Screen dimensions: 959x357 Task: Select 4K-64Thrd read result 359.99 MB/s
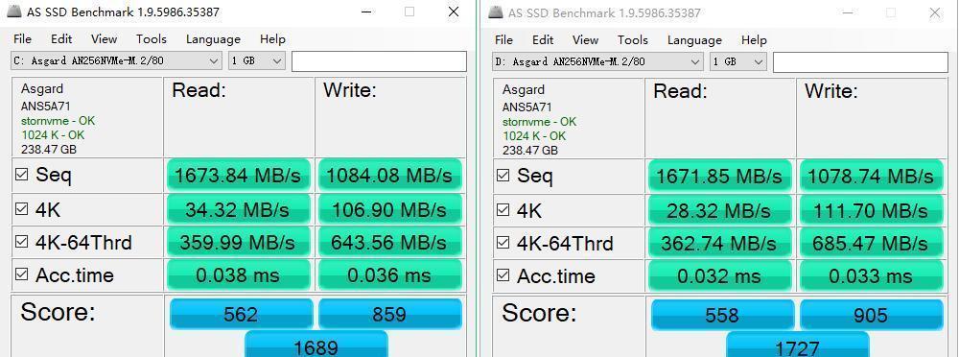pos(238,243)
